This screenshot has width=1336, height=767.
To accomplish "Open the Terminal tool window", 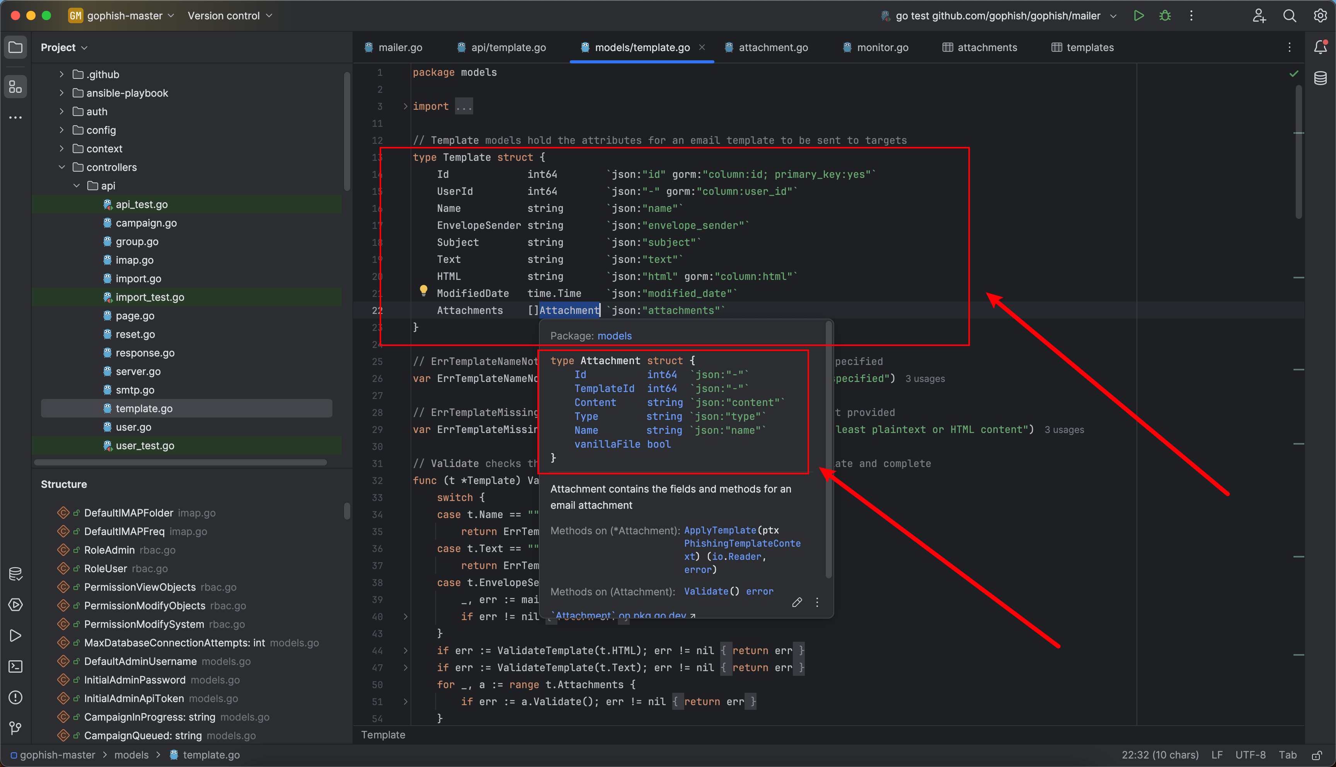I will coord(15,666).
